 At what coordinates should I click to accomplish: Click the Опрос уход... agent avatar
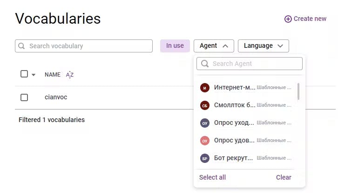205,123
